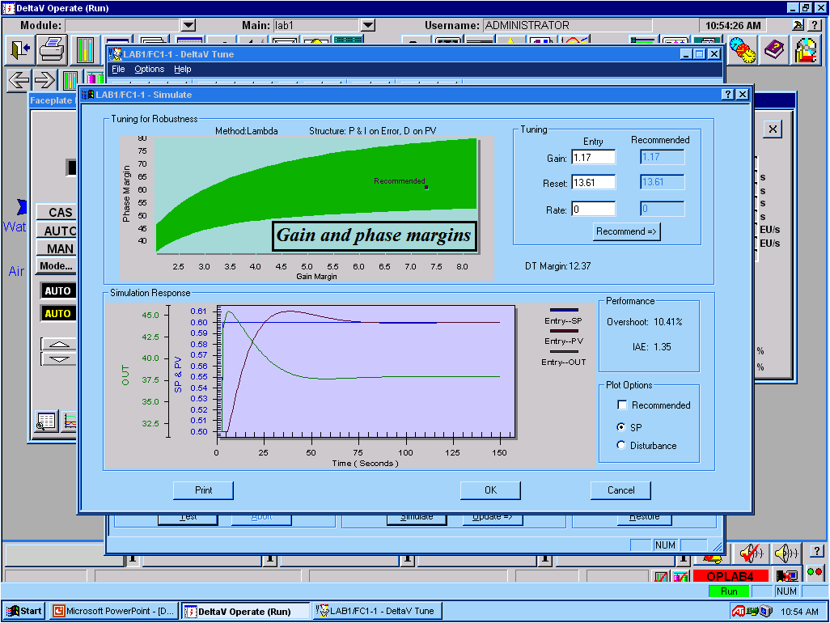Click the Rate entry input field
The height and width of the screenshot is (623, 830).
tap(594, 209)
